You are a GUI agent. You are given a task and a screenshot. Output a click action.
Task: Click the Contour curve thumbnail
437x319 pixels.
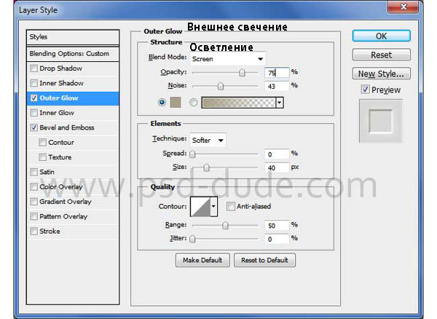pos(200,206)
